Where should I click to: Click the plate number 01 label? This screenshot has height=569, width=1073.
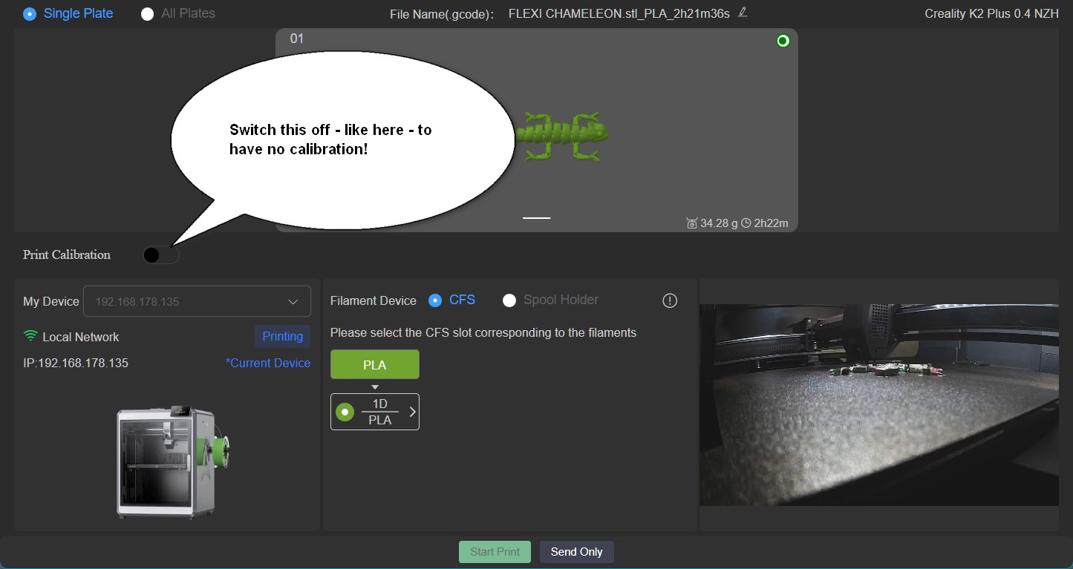[297, 39]
